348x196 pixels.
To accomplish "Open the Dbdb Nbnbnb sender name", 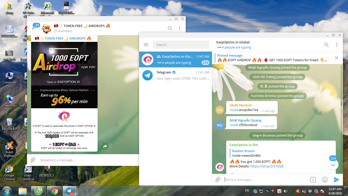I will pyautogui.click(x=240, y=105).
